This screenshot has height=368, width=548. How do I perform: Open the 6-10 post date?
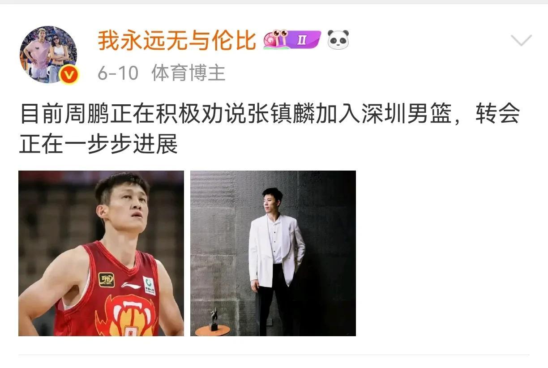tap(118, 73)
